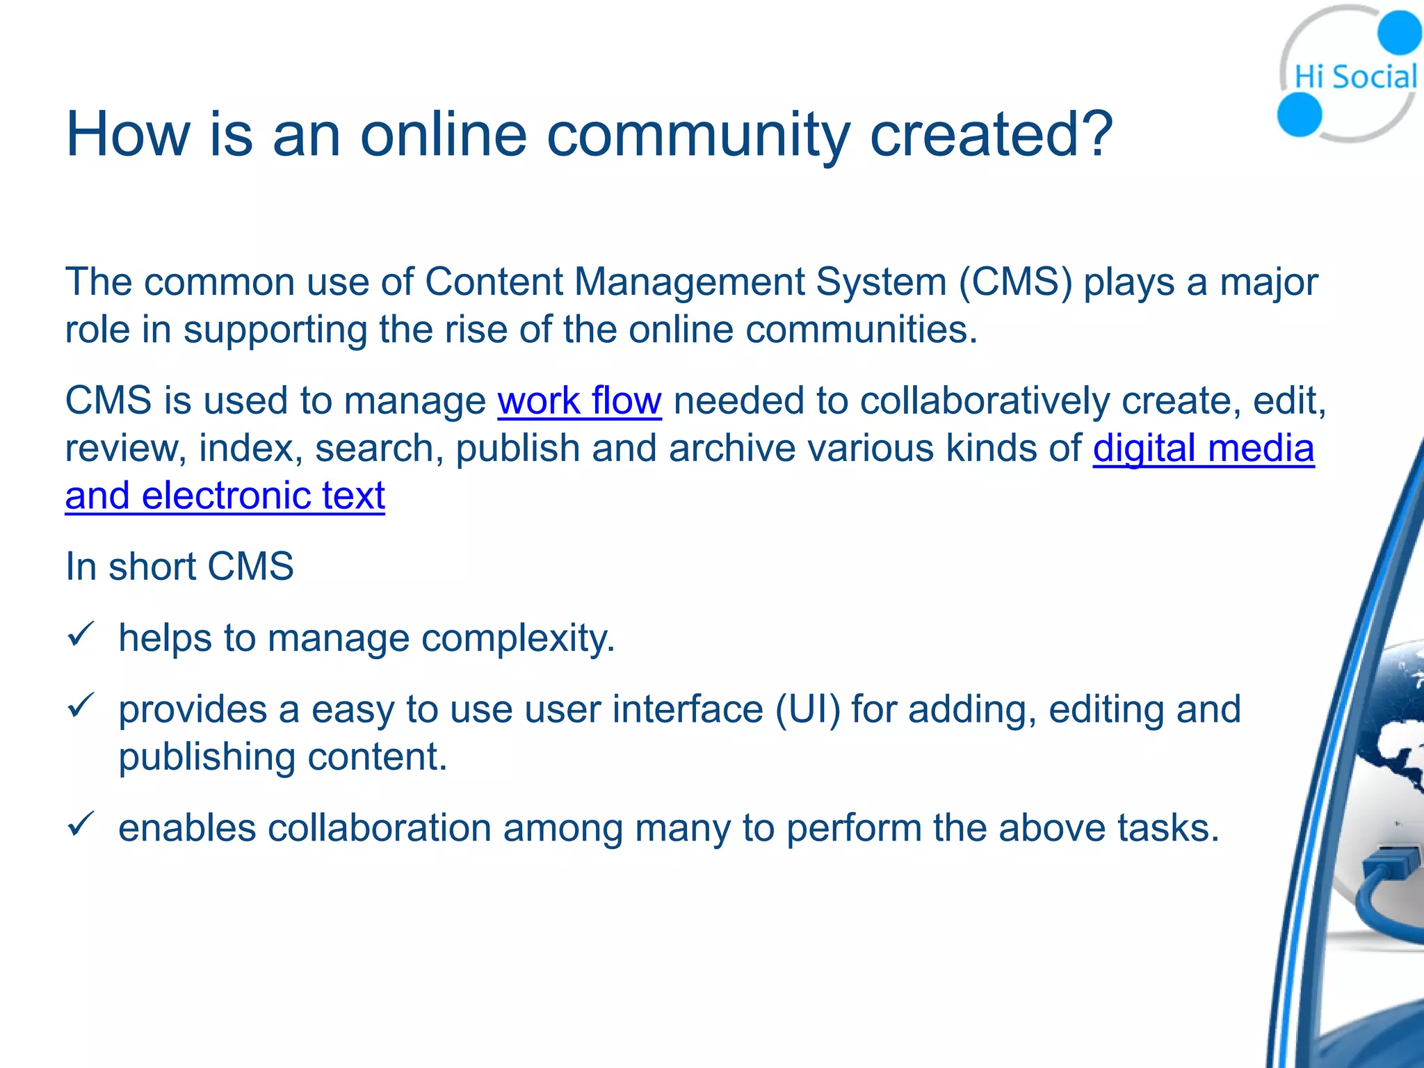Click the checkmark beside 'provides a easy to use'
Image resolution: width=1424 pixels, height=1068 pixels.
pyautogui.click(x=80, y=706)
